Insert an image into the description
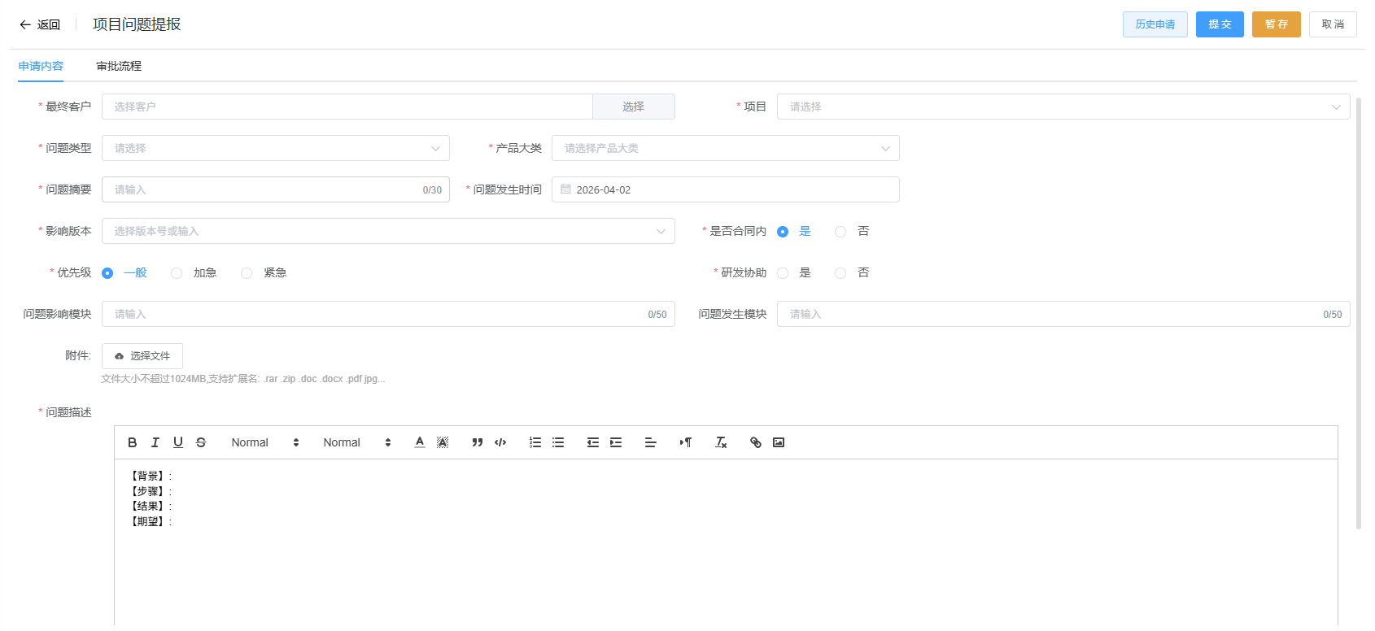Screen dimensions: 1375x631 click(x=779, y=442)
